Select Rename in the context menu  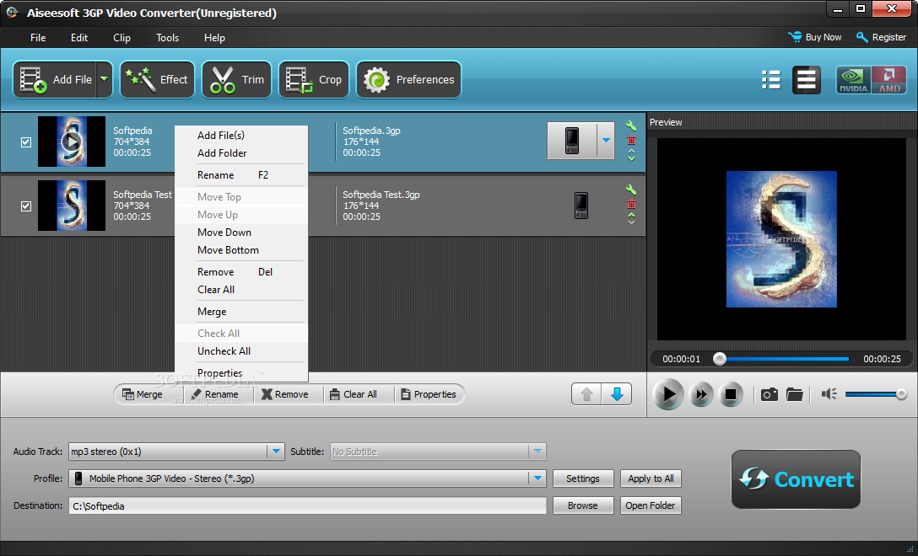tap(241, 175)
